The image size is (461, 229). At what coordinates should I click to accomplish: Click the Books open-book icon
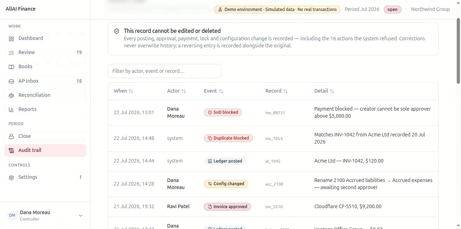(x=11, y=67)
